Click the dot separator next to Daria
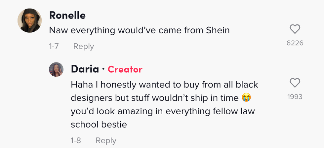 pyautogui.click(x=103, y=69)
